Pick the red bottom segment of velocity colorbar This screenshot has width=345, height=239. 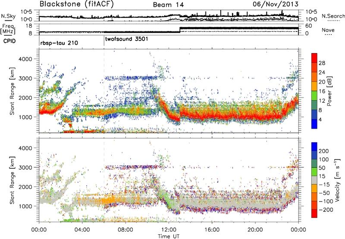[314, 214]
